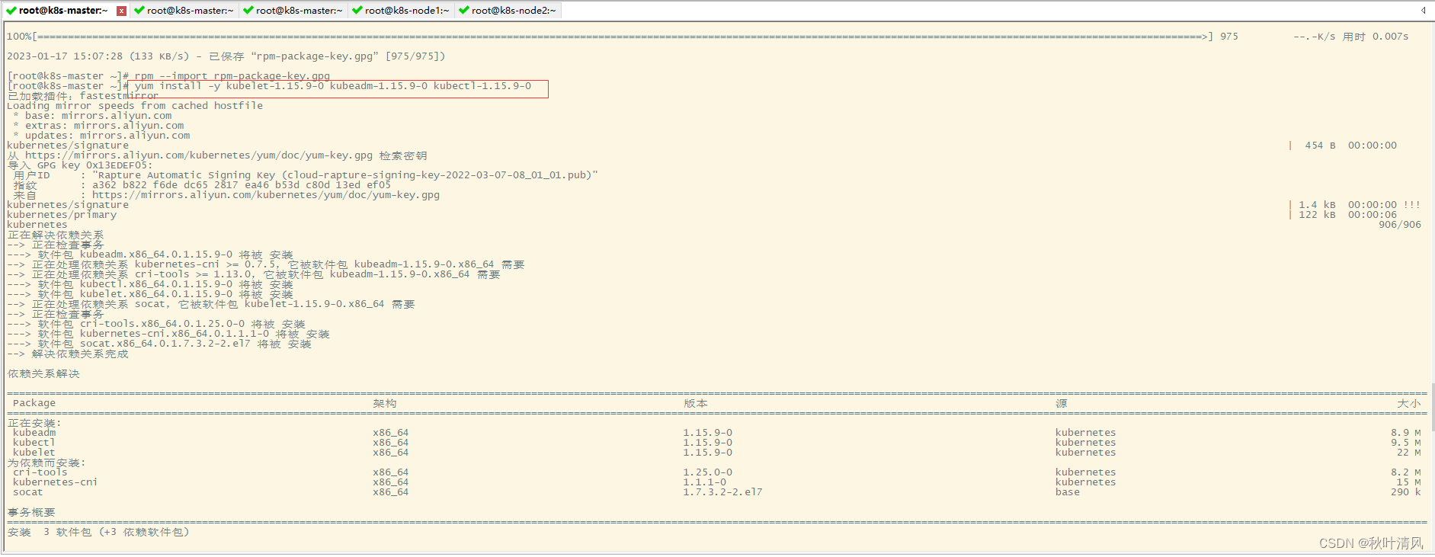
Task: Click the "0.007s" elapsed time
Action: 1391,37
